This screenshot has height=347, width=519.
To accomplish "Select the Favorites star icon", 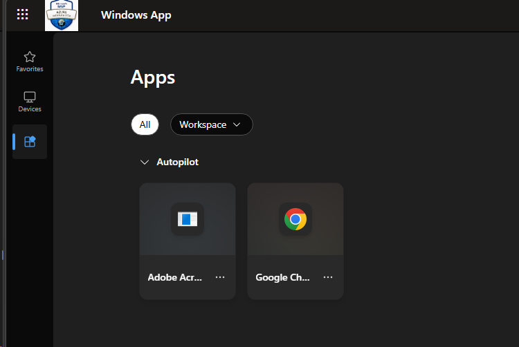I will point(30,57).
